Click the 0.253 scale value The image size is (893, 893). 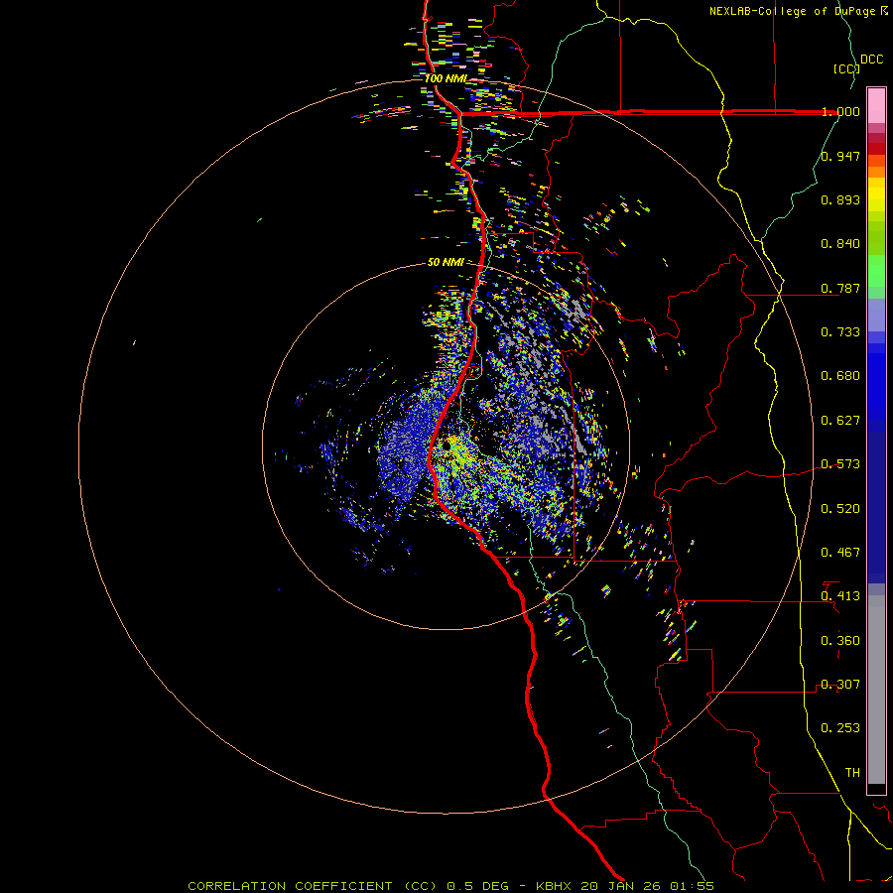(840, 728)
